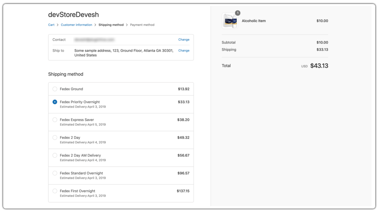
Task: Click the item quantity badge
Action: coord(237,13)
